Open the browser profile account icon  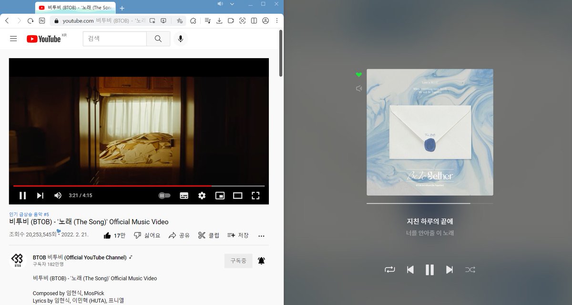266,21
